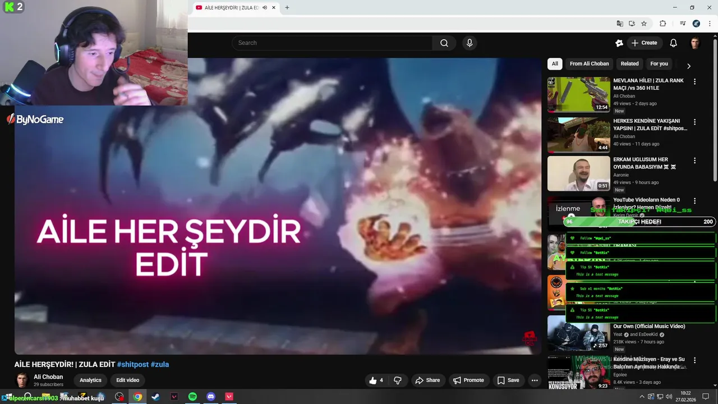The width and height of the screenshot is (718, 404).
Task: Open Chrome from the Windows taskbar
Action: (x=137, y=397)
